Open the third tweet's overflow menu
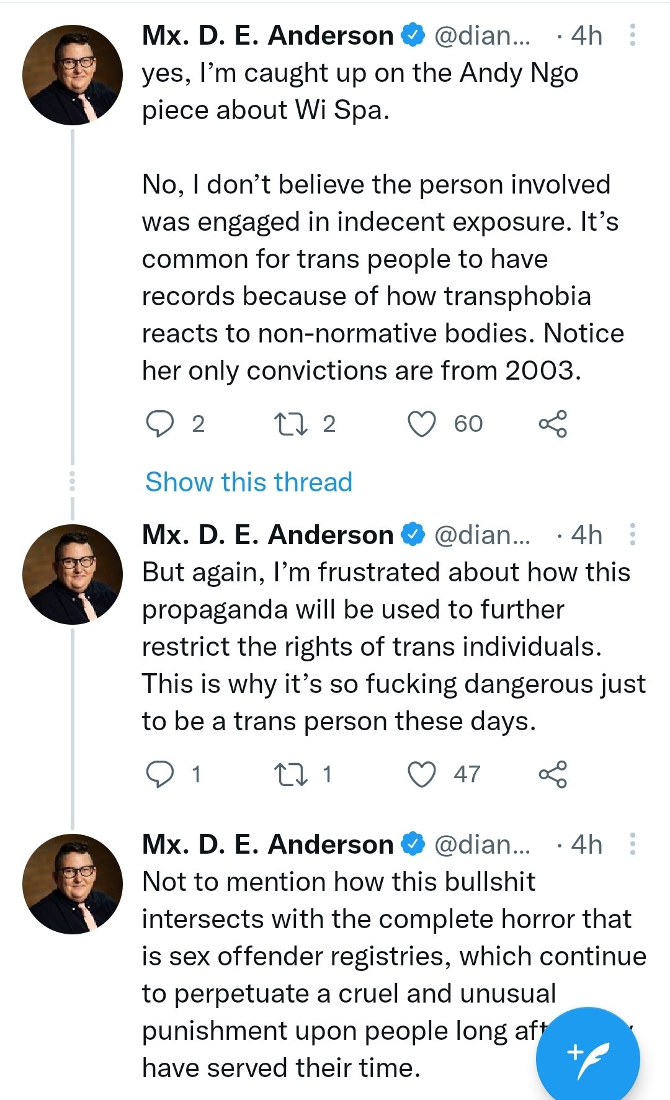670x1100 pixels. click(632, 844)
